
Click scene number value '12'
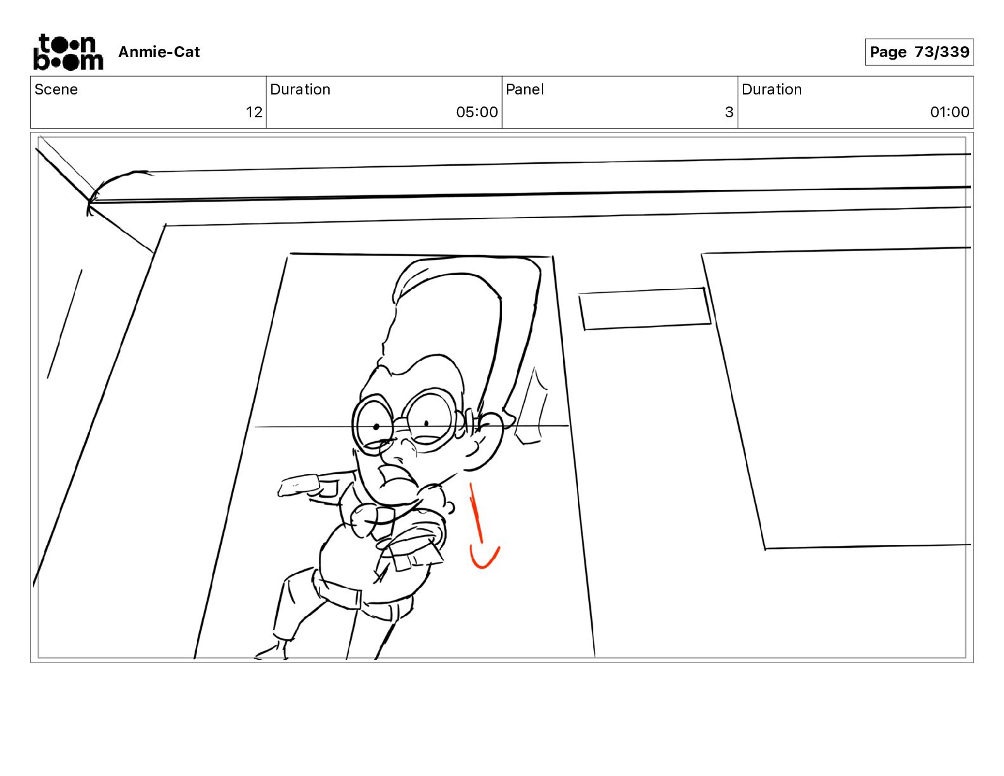(x=254, y=112)
